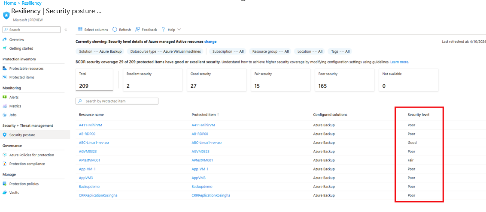
Task: Sort by Resource name column header
Action: point(91,115)
